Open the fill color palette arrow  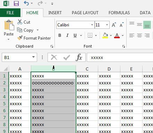pyautogui.click(x=111, y=35)
